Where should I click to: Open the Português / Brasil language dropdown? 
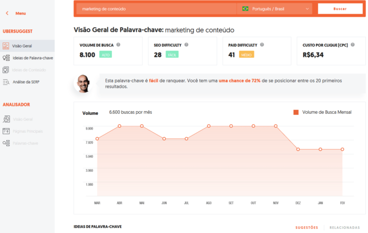pyautogui.click(x=307, y=9)
